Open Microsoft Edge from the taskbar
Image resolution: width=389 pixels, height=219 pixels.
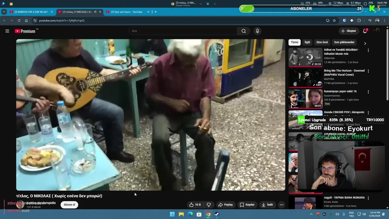(x=190, y=214)
